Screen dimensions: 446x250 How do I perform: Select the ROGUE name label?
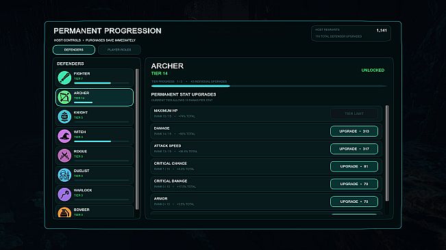pyautogui.click(x=80, y=152)
